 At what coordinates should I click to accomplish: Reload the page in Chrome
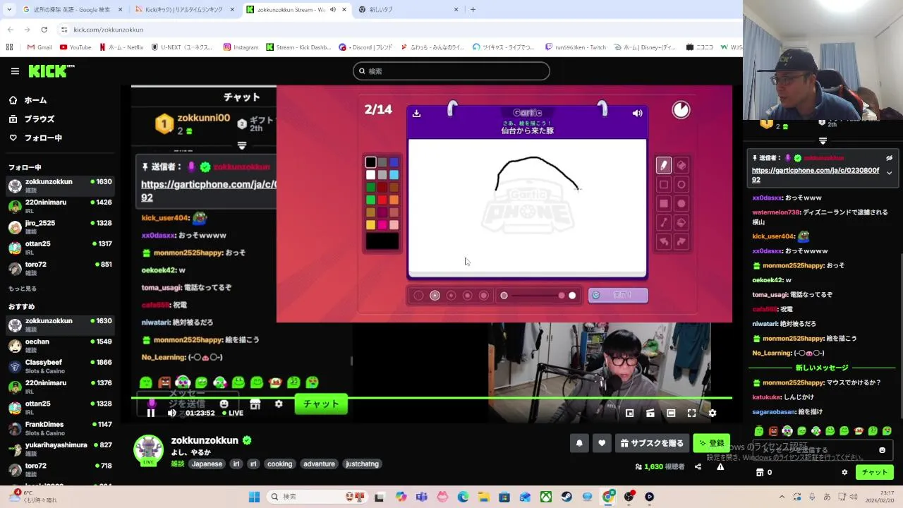(x=44, y=30)
